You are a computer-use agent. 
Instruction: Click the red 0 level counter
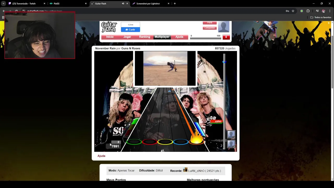tap(226, 37)
